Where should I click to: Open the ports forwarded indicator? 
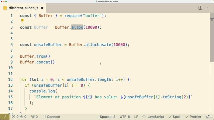click(x=34, y=117)
